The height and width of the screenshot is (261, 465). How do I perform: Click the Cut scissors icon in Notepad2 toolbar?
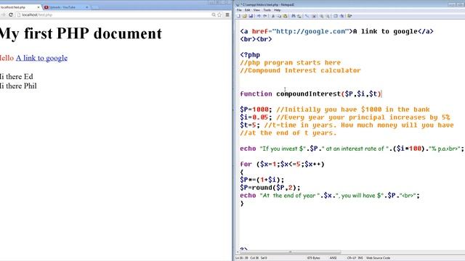(x=273, y=16)
